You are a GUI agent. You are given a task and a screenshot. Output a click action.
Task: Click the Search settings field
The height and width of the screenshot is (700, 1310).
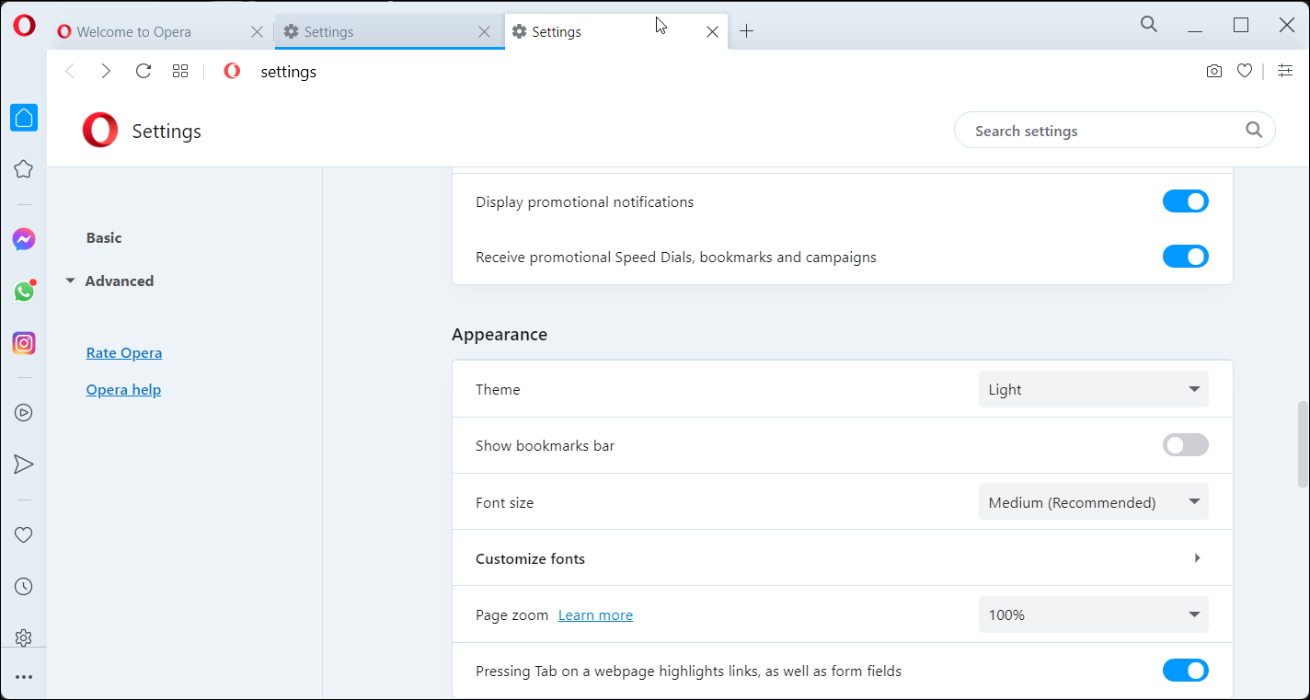pos(1104,131)
